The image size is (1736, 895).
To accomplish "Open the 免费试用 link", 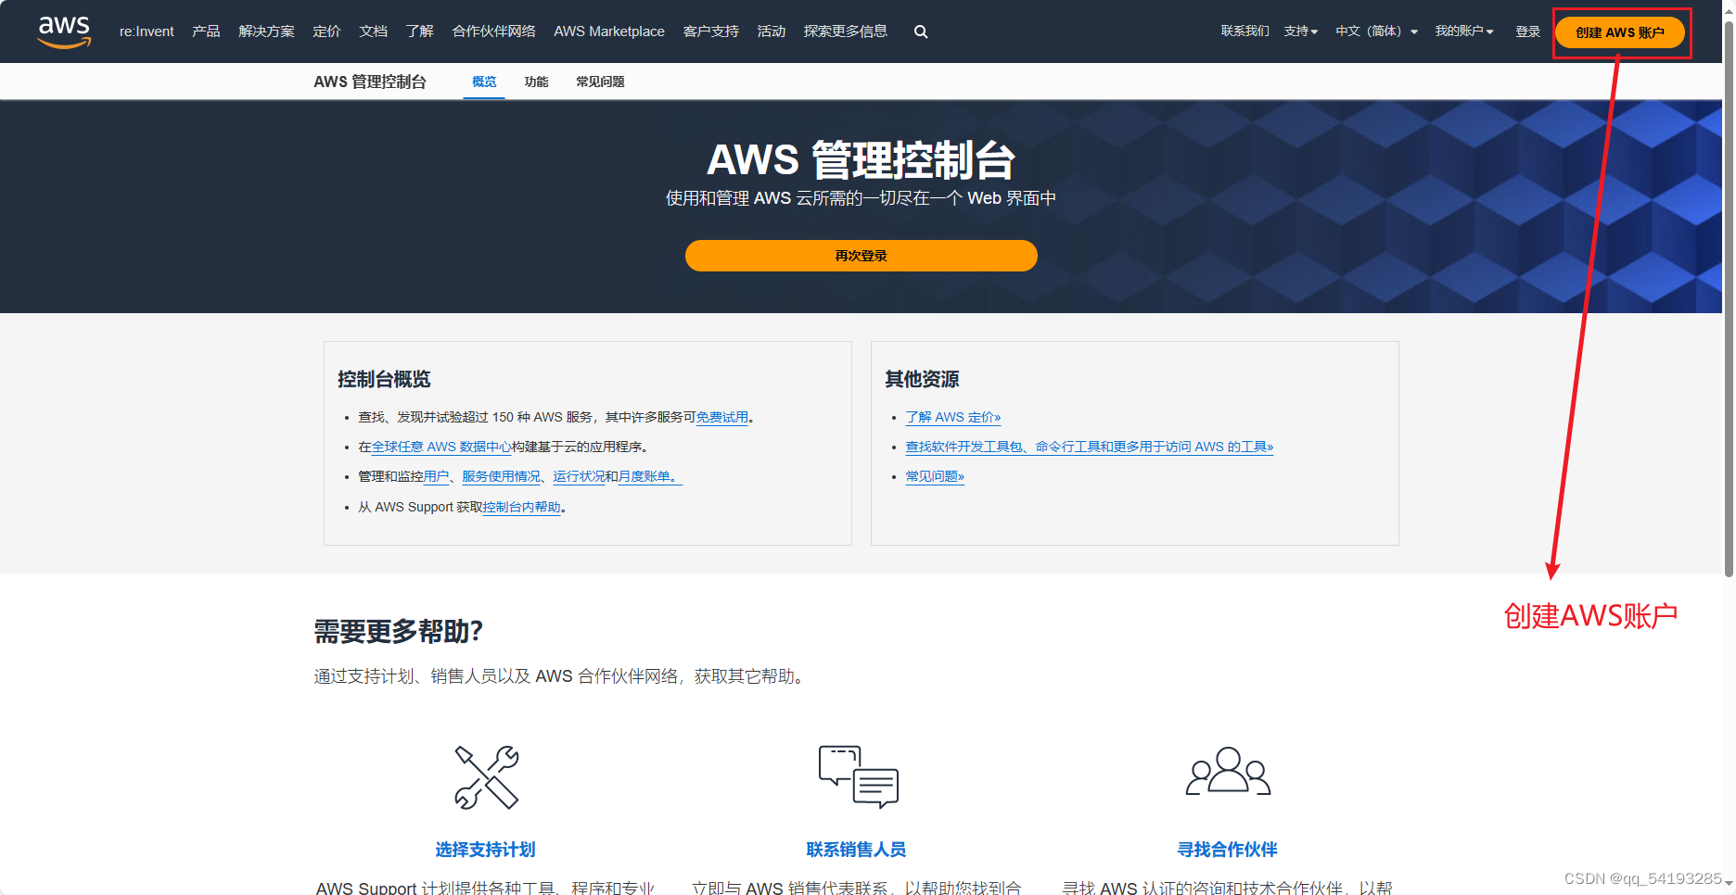I will click(722, 417).
